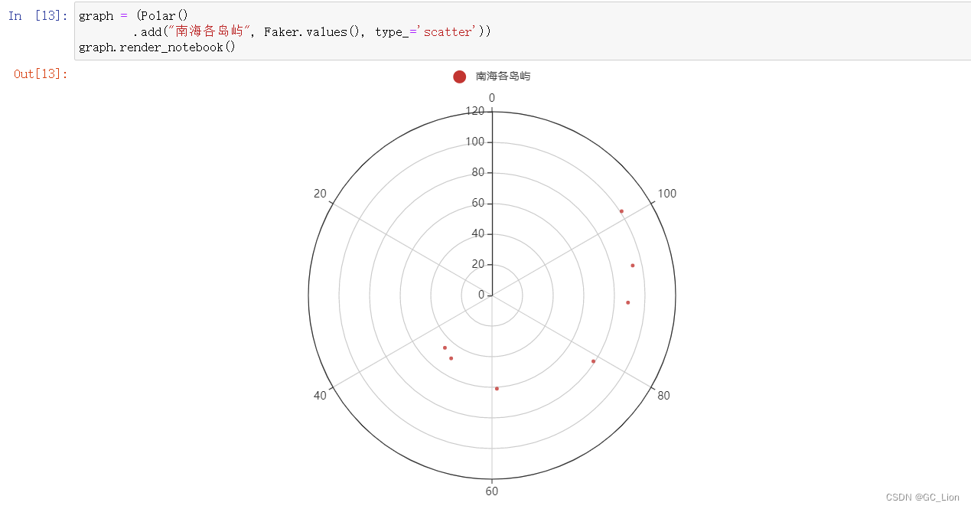Select the lowest scatter point near 60 axis

point(497,388)
